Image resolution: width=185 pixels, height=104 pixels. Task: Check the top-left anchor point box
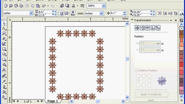click(138, 76)
